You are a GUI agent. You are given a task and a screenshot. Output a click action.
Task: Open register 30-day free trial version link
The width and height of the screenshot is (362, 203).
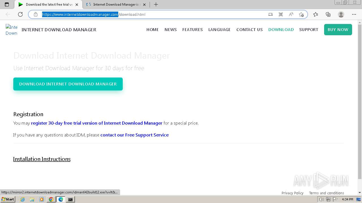coord(97,123)
